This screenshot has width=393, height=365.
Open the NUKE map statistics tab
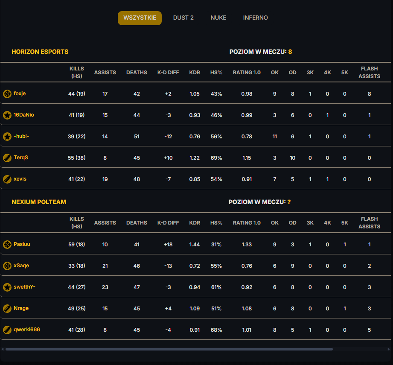[218, 18]
